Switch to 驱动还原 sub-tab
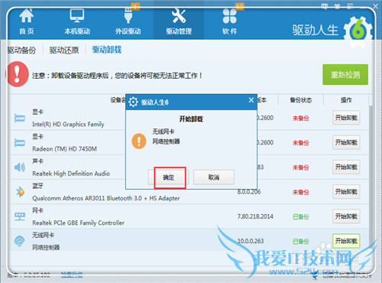This screenshot has width=382, height=283. click(64, 50)
